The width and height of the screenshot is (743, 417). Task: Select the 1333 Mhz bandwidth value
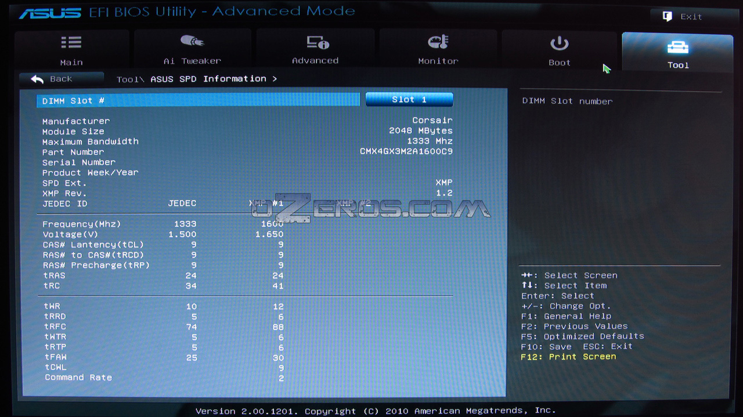430,141
